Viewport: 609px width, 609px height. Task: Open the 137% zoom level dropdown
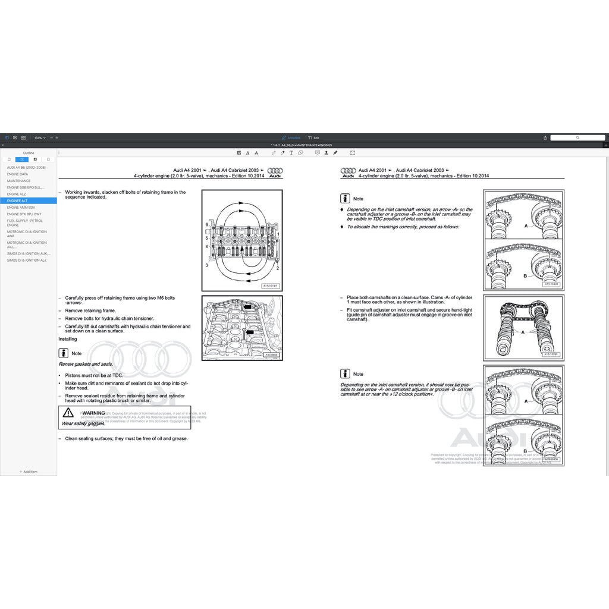pos(39,137)
